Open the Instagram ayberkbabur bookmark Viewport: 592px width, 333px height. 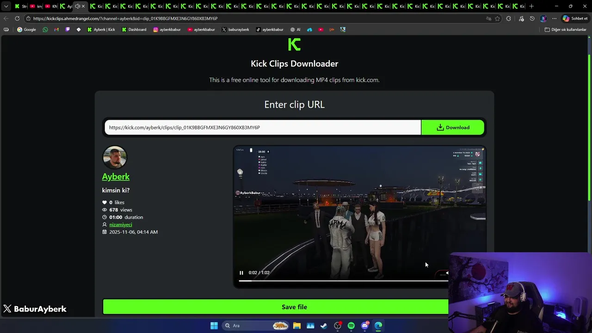(x=166, y=30)
